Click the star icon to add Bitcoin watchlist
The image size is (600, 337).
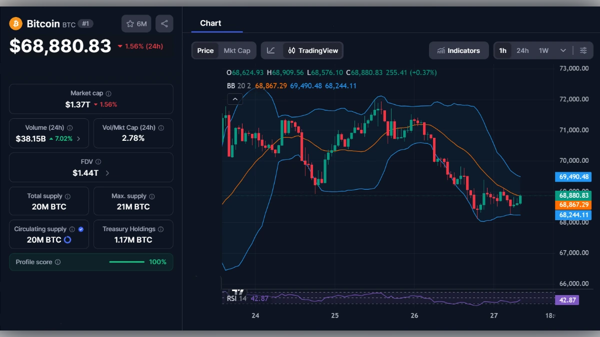pyautogui.click(x=131, y=23)
